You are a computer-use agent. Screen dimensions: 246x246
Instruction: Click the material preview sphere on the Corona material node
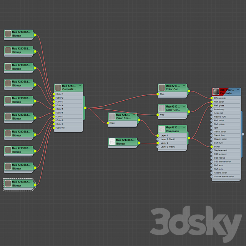pos(216,91)
